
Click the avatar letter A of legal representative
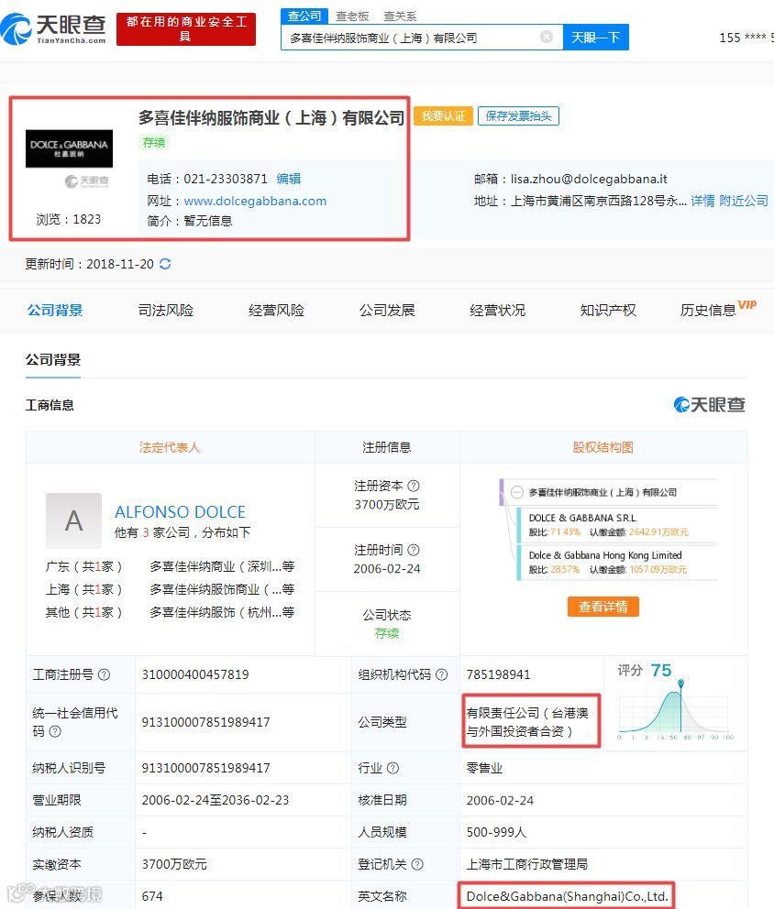[73, 520]
